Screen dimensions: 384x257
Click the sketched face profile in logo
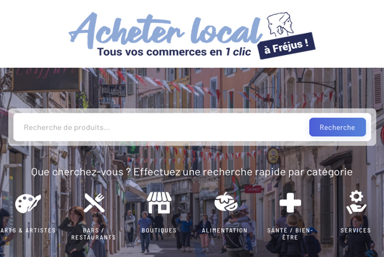coord(281,24)
